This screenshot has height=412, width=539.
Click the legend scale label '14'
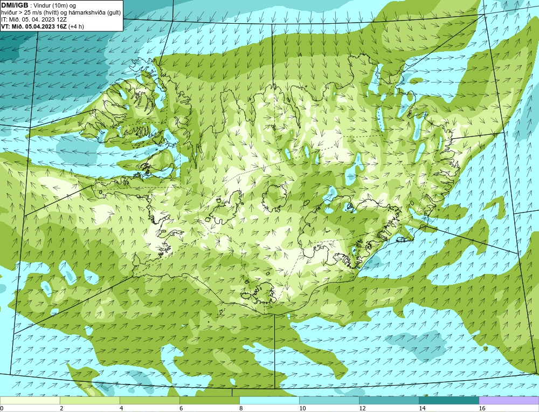(422, 408)
